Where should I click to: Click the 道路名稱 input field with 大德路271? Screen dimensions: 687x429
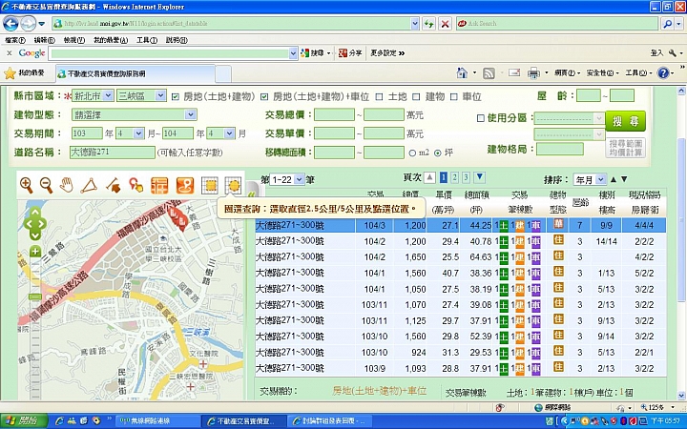coord(113,153)
